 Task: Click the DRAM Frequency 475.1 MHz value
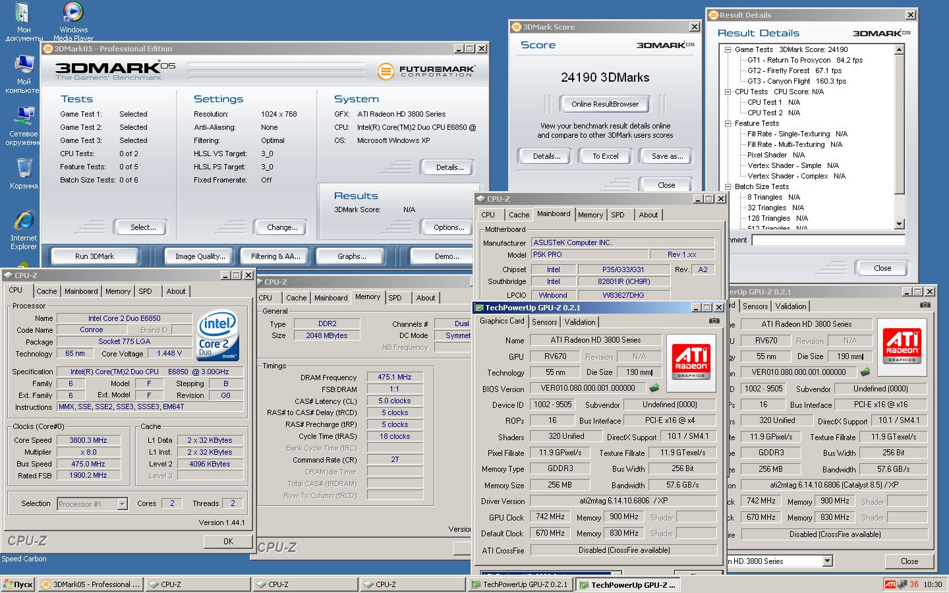click(395, 377)
